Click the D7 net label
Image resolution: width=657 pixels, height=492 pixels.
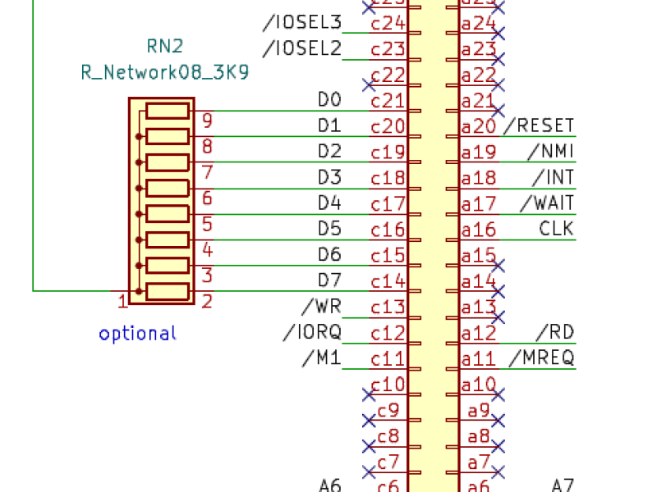pos(329,280)
